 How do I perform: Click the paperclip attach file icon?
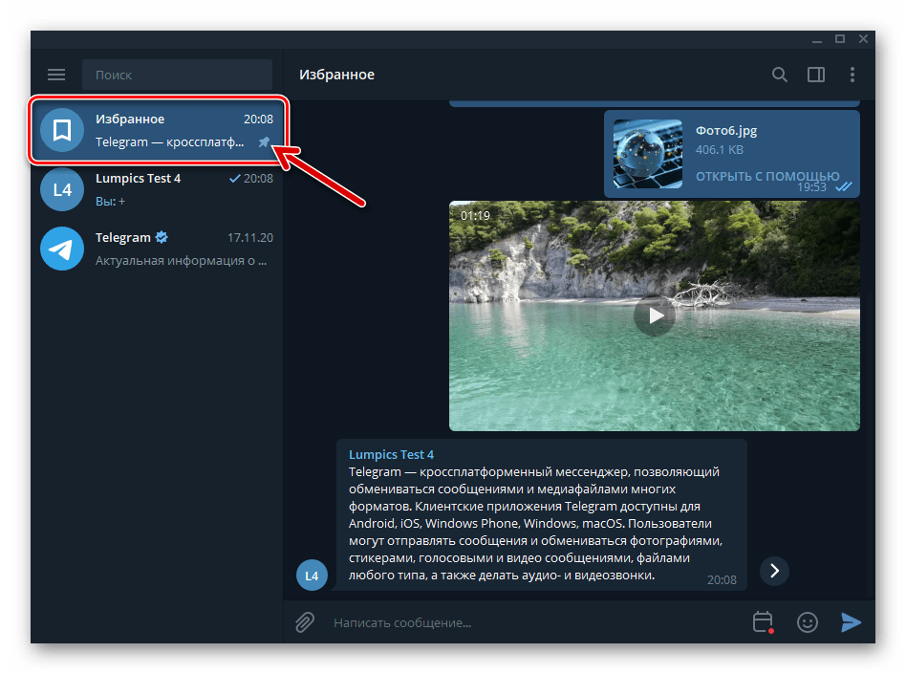tap(304, 622)
